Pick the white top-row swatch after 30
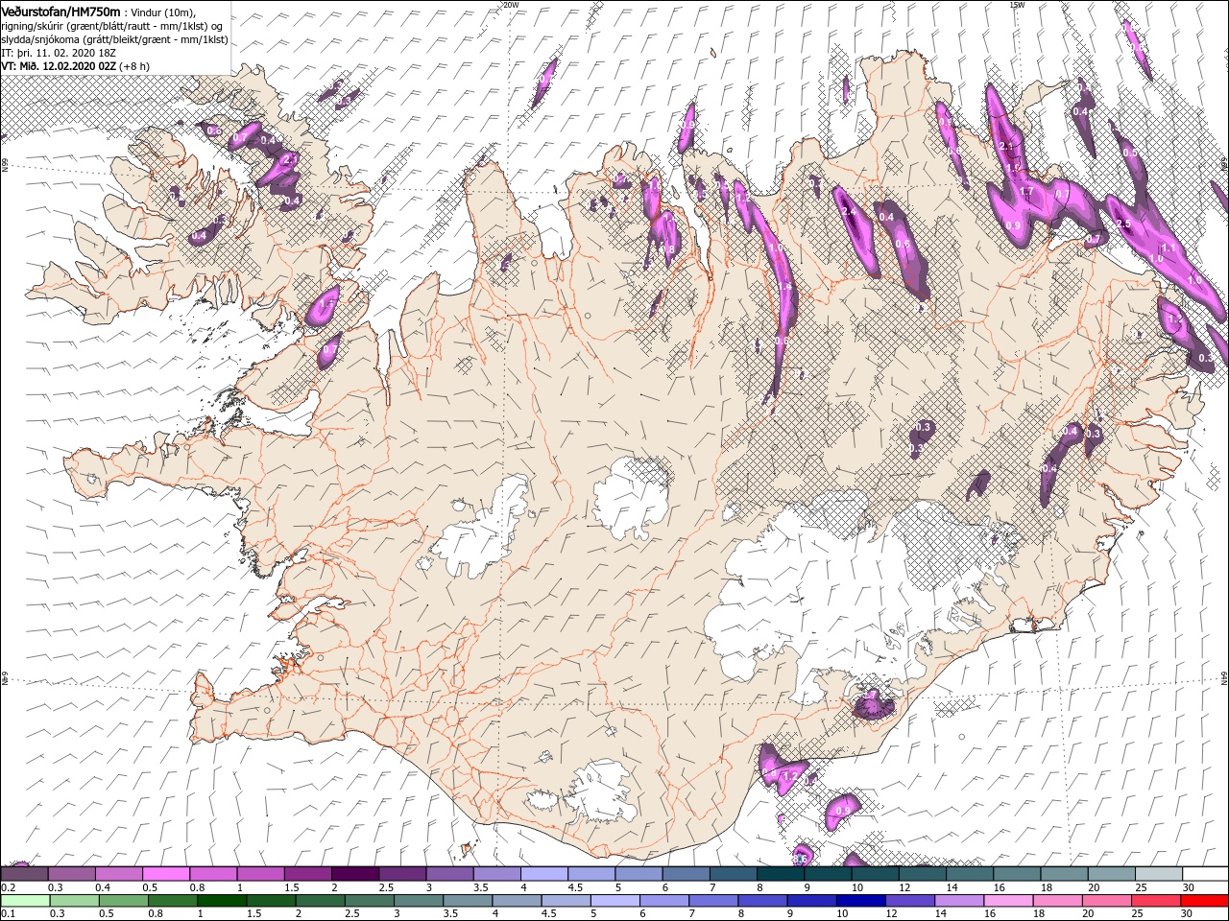 pyautogui.click(x=1205, y=874)
